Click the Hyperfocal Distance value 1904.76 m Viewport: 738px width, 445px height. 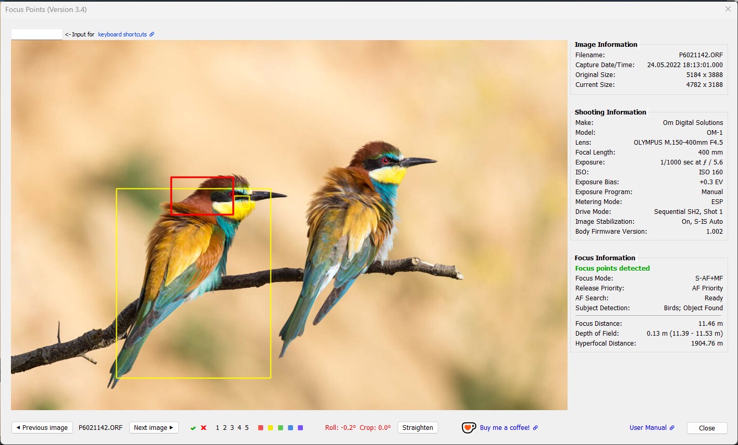pos(707,344)
